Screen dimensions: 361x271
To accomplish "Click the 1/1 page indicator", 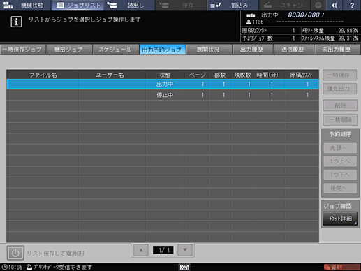I will coord(163,250).
